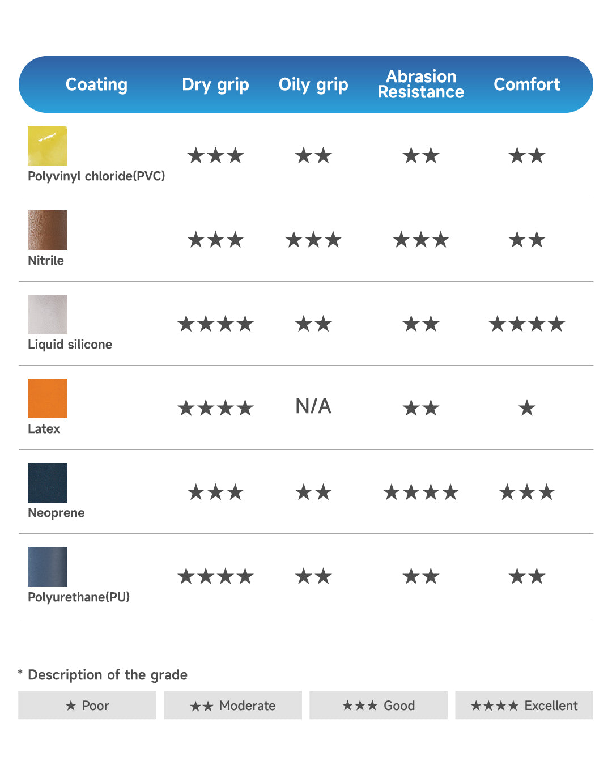The height and width of the screenshot is (765, 612).
Task: Click the Poor grade legend box
Action: [x=87, y=705]
